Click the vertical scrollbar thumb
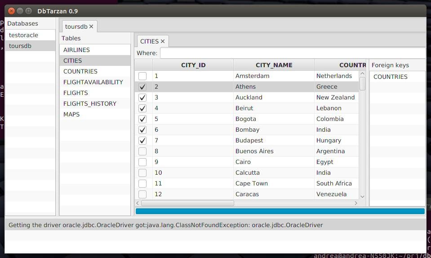Screen dimensions: 431x258 click(x=362, y=84)
